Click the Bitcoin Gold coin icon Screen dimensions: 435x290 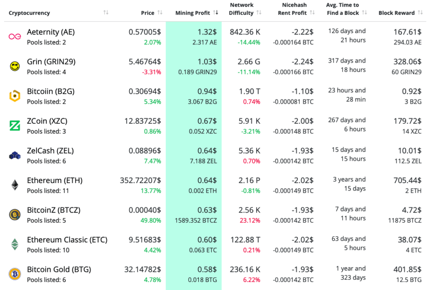pyautogui.click(x=15, y=274)
